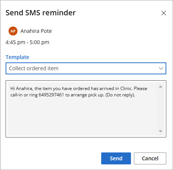Click the phone number 6495297461 in message
This screenshot has width=173, height=170.
point(51,95)
